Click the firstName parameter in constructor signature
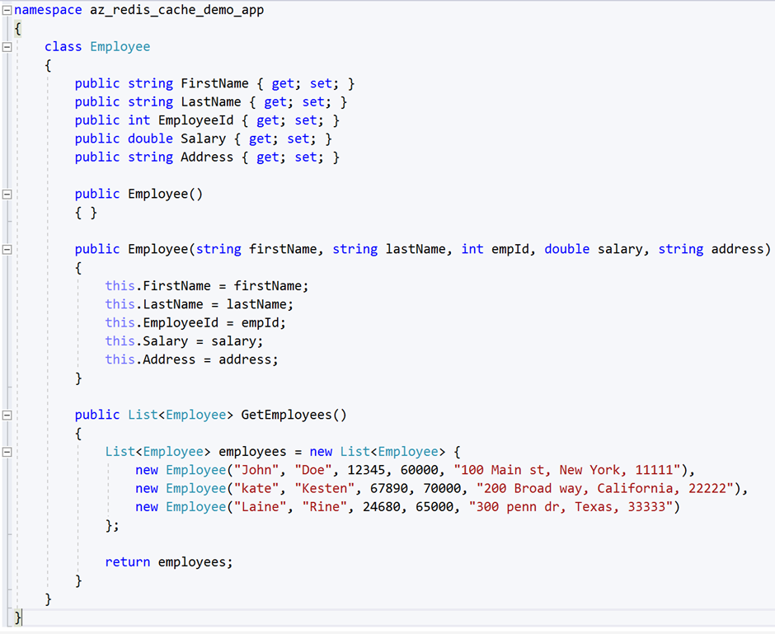This screenshot has width=775, height=634. click(283, 249)
